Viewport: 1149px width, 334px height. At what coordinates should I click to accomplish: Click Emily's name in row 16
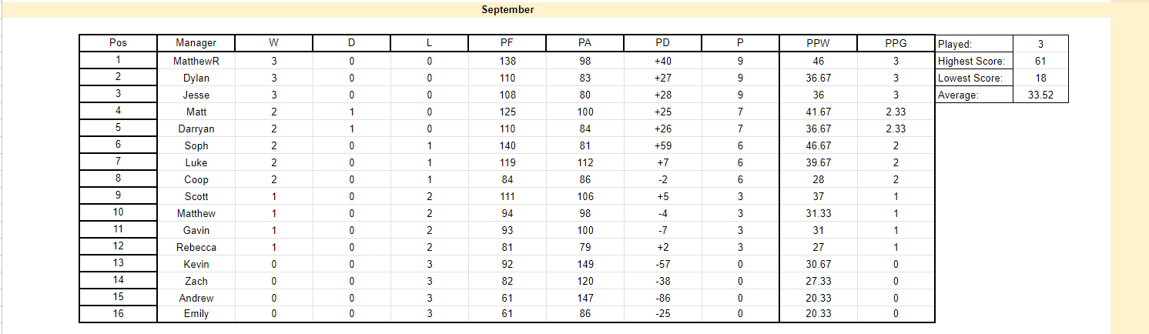[x=196, y=314]
